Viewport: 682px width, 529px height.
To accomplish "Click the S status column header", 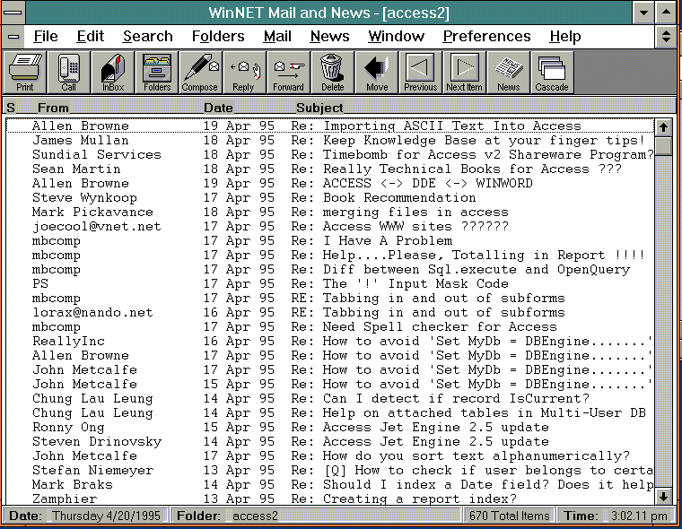I will [x=11, y=108].
